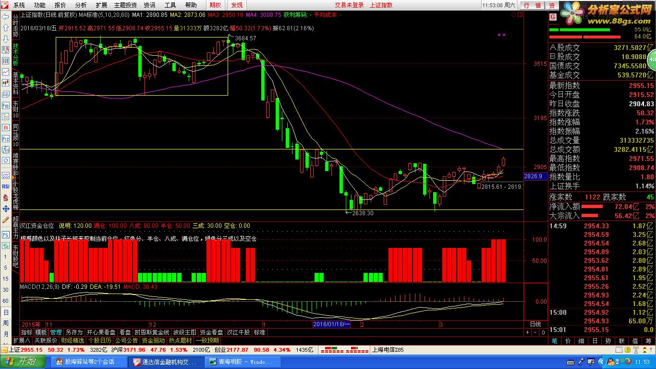Open the 热点题材 bottom tab
This screenshot has width=656, height=369.
(180, 340)
